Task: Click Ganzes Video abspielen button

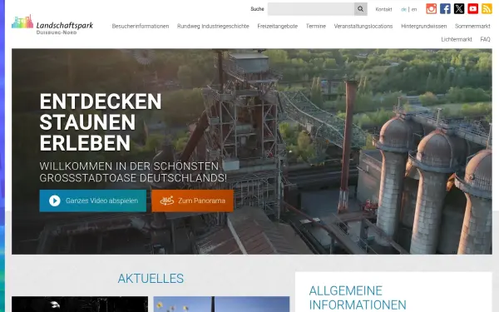Action: pyautogui.click(x=93, y=201)
